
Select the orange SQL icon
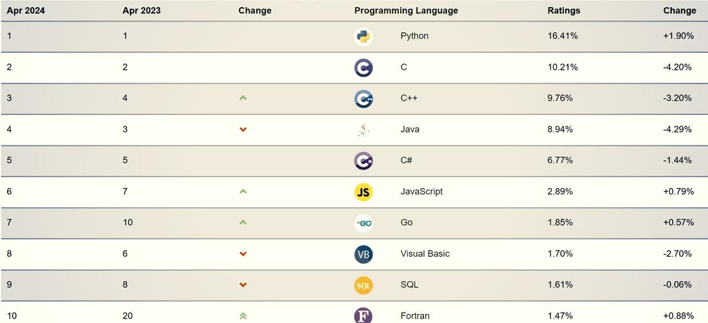pyautogui.click(x=363, y=286)
